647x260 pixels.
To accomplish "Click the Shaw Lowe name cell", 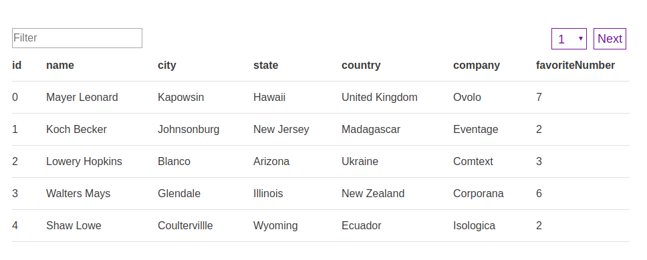I will pyautogui.click(x=74, y=226).
